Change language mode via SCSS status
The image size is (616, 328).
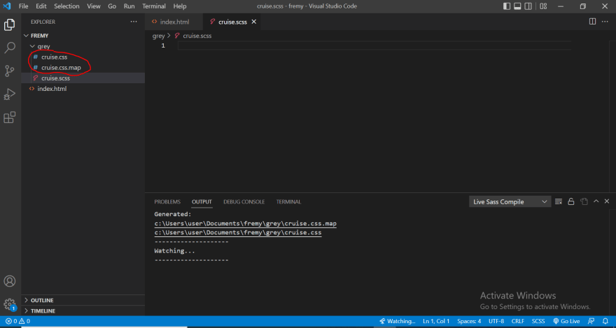[x=538, y=321]
